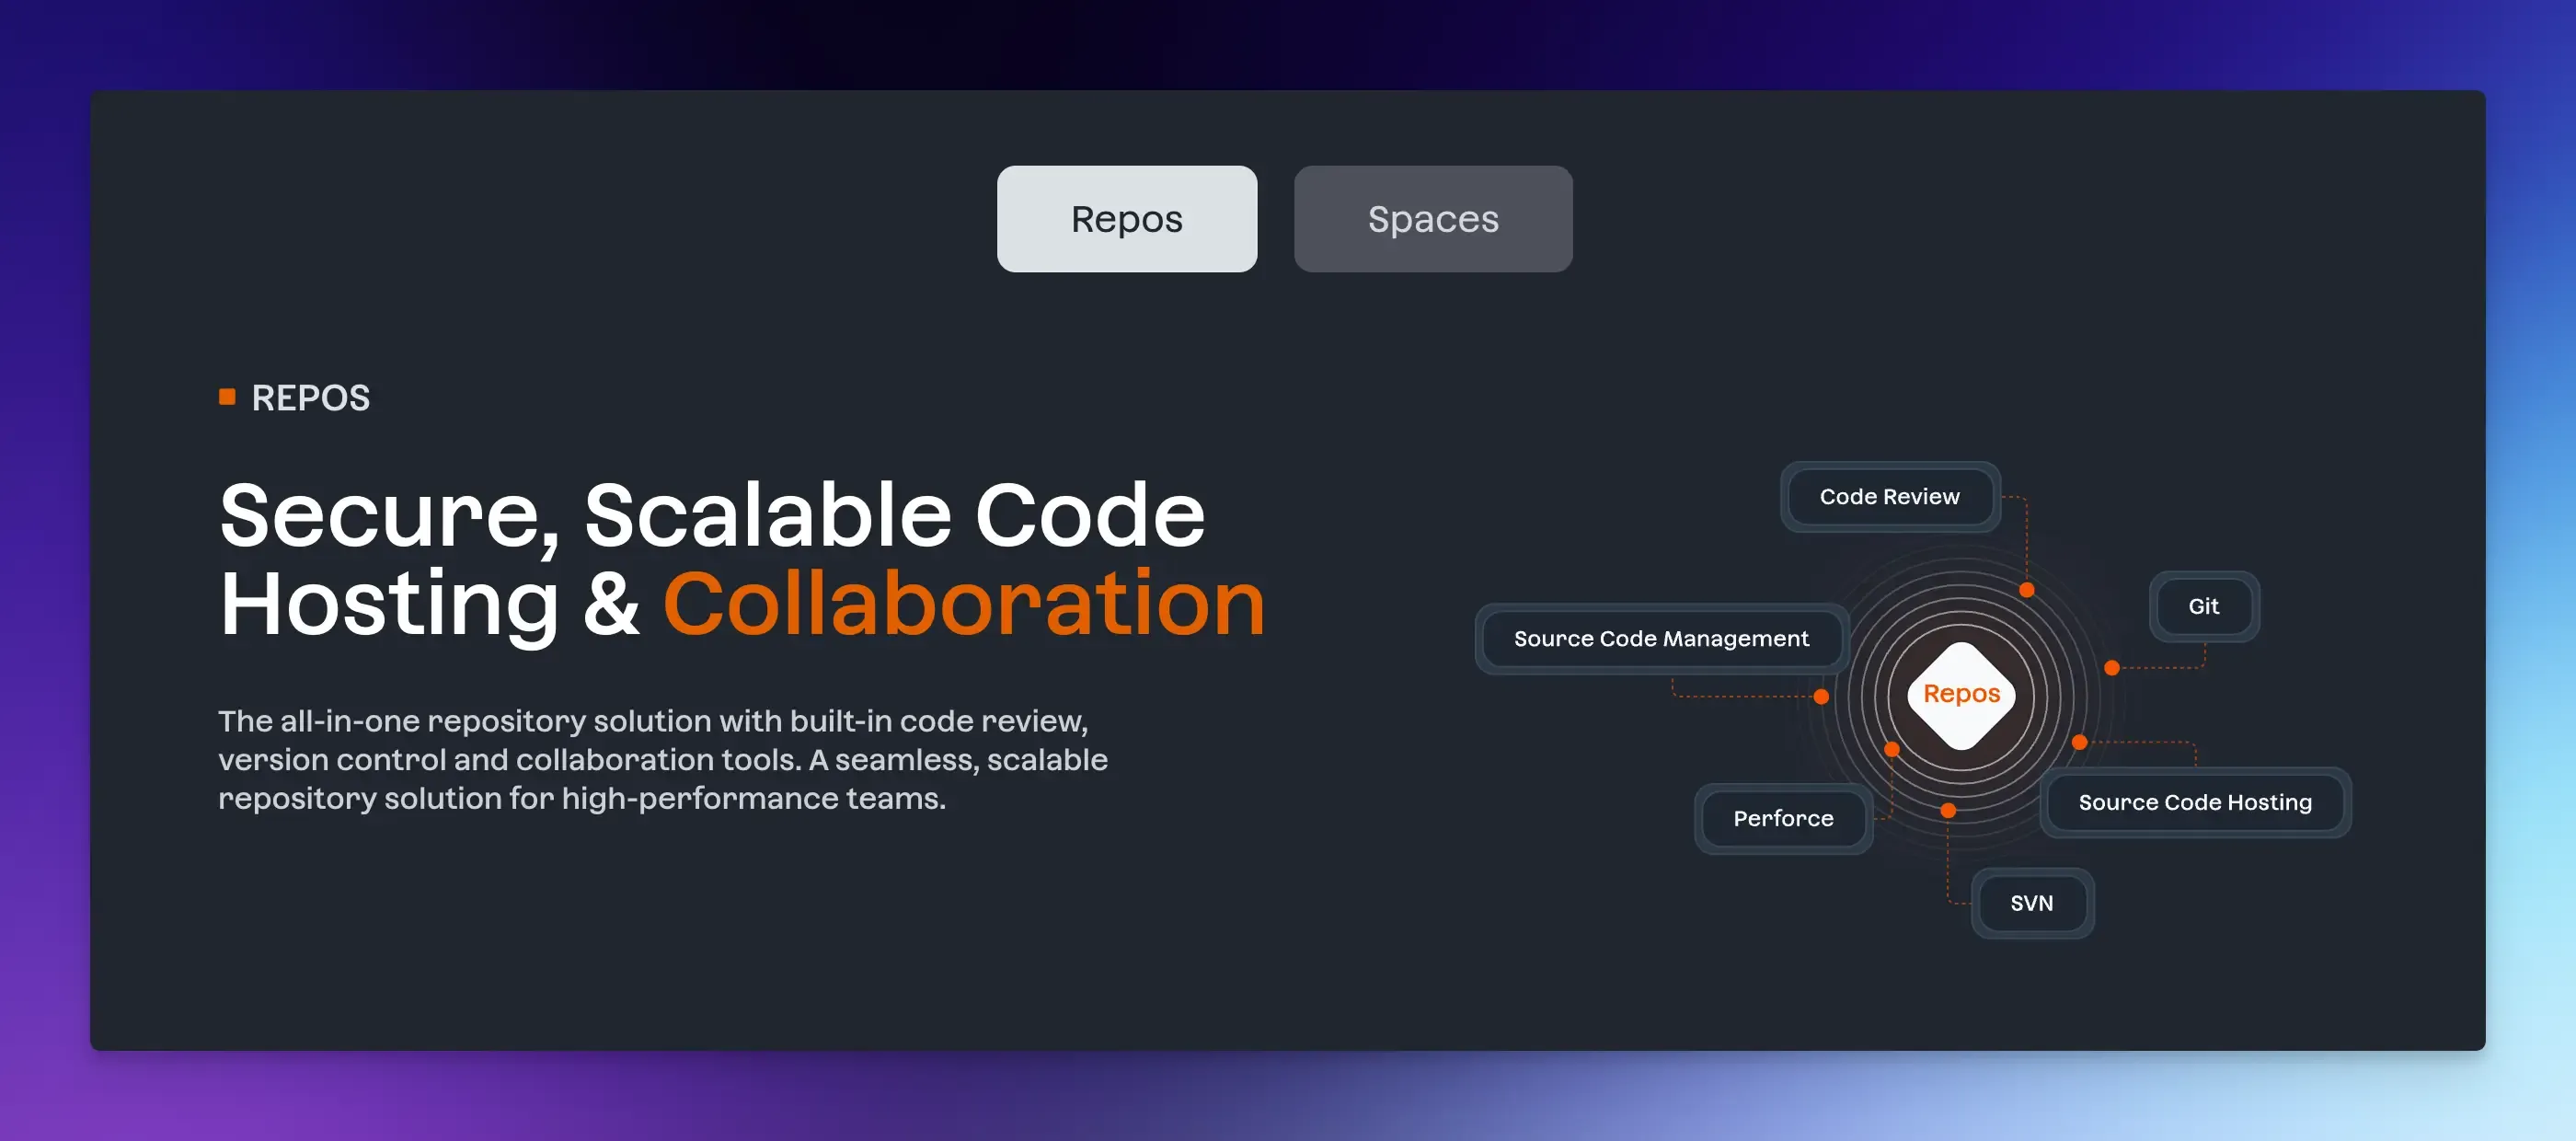Click the orange dot linked to SVN

1947,810
